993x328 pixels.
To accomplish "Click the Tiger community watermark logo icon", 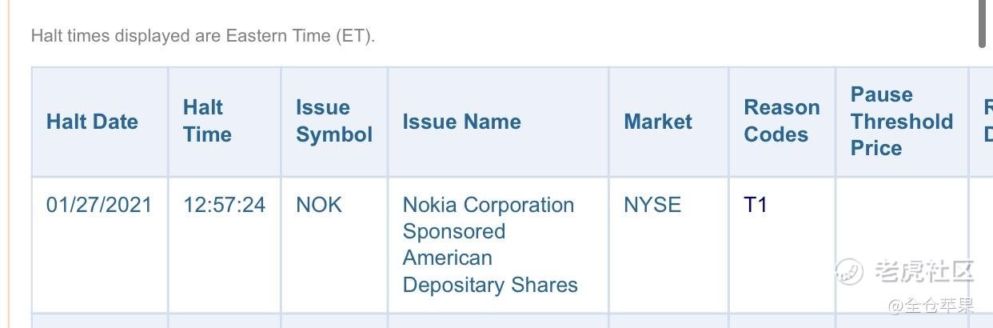I will pos(850,271).
